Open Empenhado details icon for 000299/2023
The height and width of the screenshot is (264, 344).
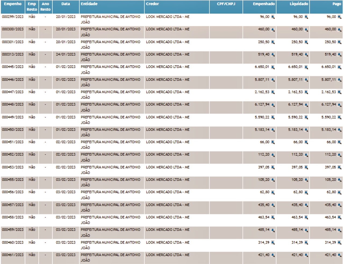273,17
